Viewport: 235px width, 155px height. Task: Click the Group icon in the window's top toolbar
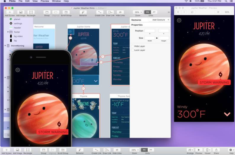click(47, 12)
